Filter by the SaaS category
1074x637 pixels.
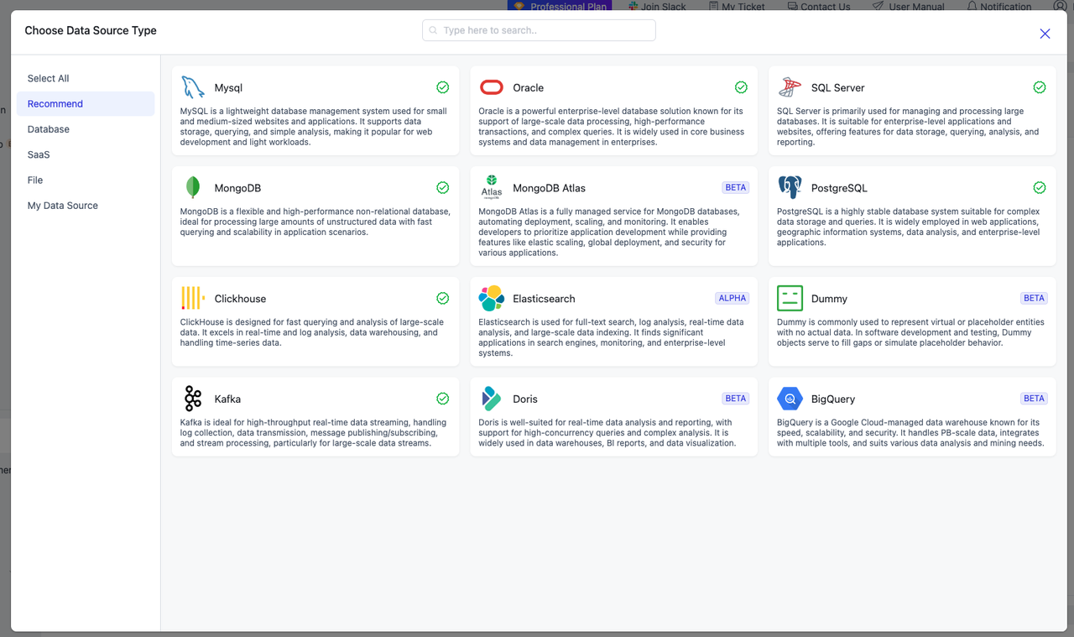(x=86, y=154)
